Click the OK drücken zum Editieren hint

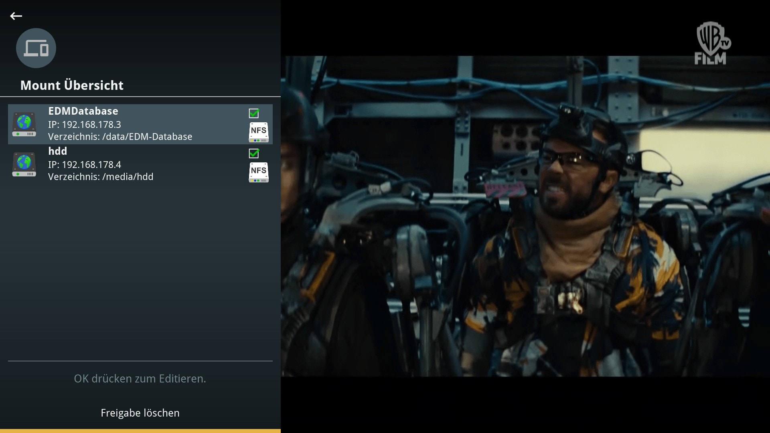point(140,379)
